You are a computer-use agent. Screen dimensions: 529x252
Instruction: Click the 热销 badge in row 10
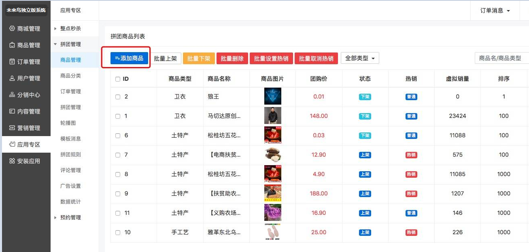(x=411, y=233)
